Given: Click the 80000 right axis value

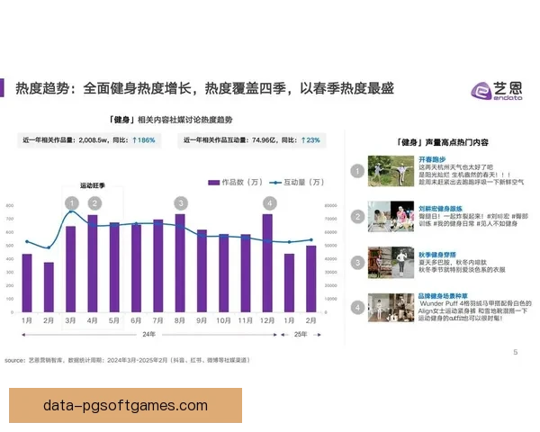Looking at the screenshot, I should point(330,206).
